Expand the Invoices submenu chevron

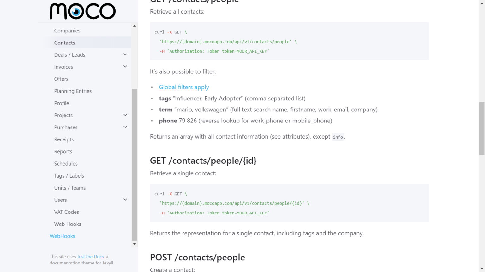click(x=125, y=67)
